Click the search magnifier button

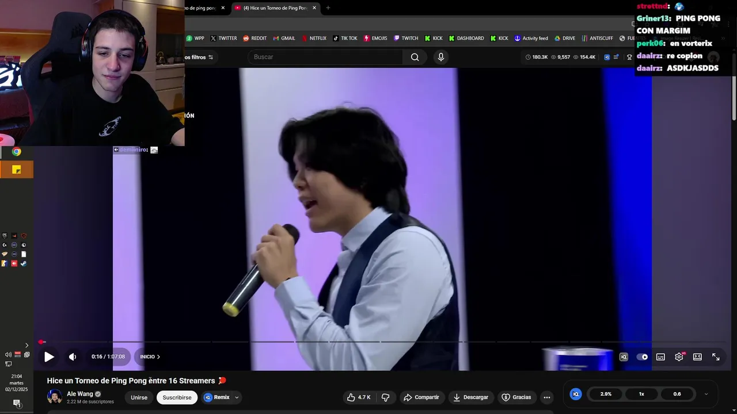pyautogui.click(x=415, y=57)
